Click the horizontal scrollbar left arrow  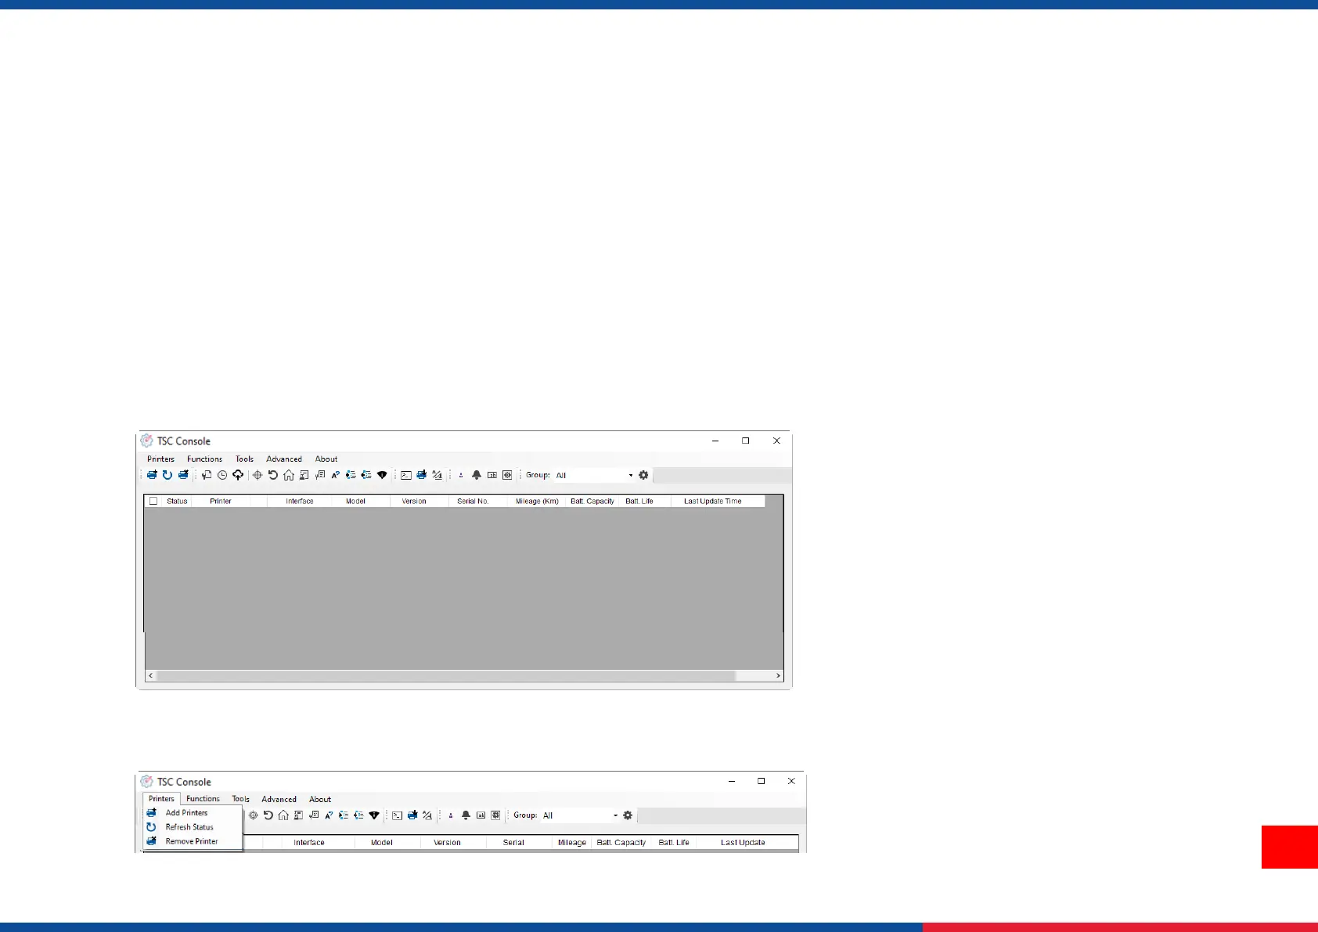pos(150,675)
